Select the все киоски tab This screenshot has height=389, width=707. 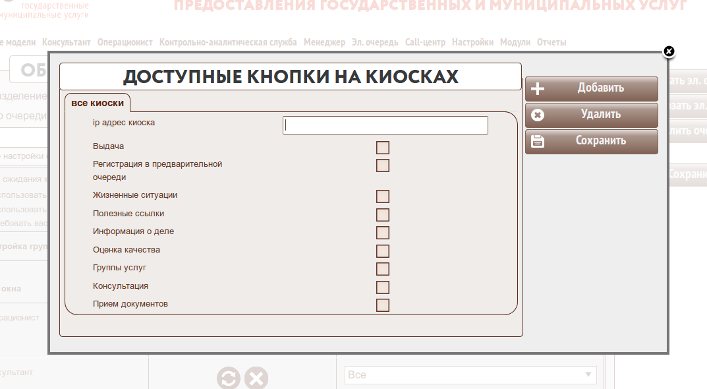(x=98, y=103)
